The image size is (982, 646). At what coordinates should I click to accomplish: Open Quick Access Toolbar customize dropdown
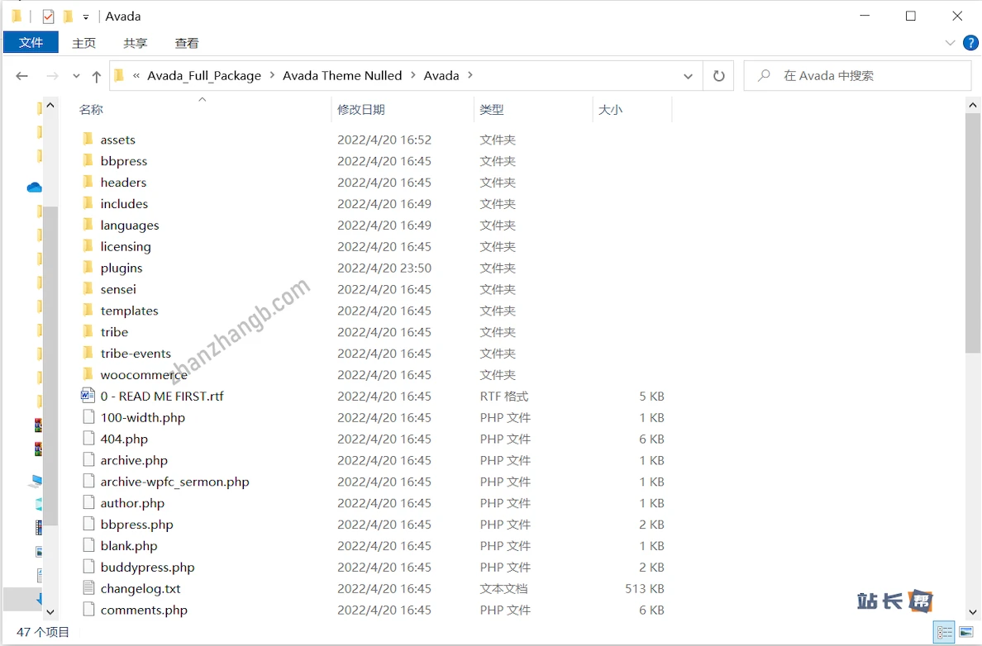point(86,17)
